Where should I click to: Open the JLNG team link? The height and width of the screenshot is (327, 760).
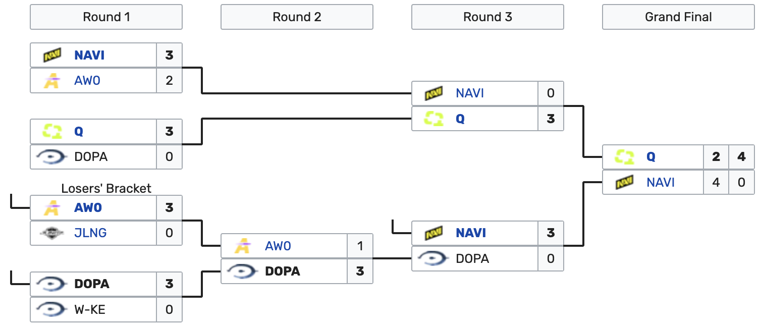click(90, 233)
